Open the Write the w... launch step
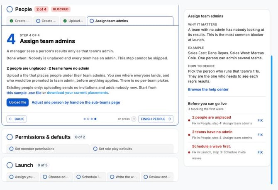The width and height of the screenshot is (278, 190). tap(123, 177)
